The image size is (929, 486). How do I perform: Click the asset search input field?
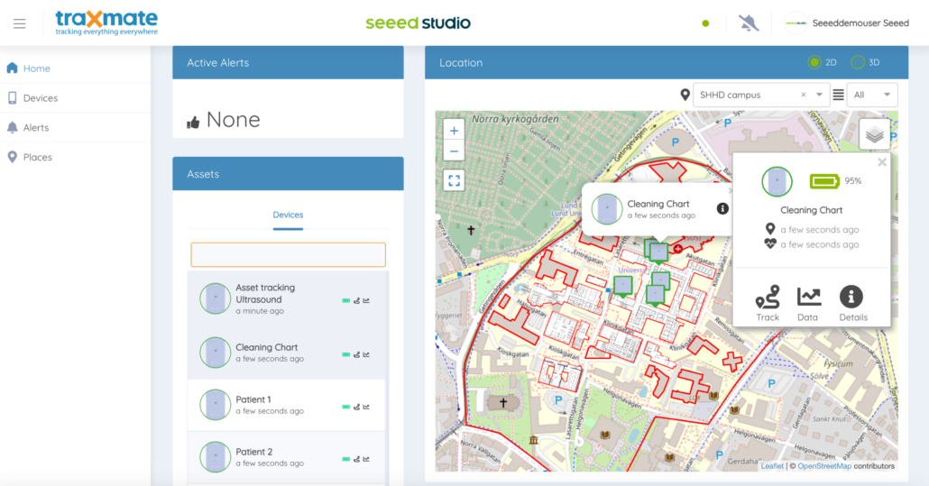point(288,254)
